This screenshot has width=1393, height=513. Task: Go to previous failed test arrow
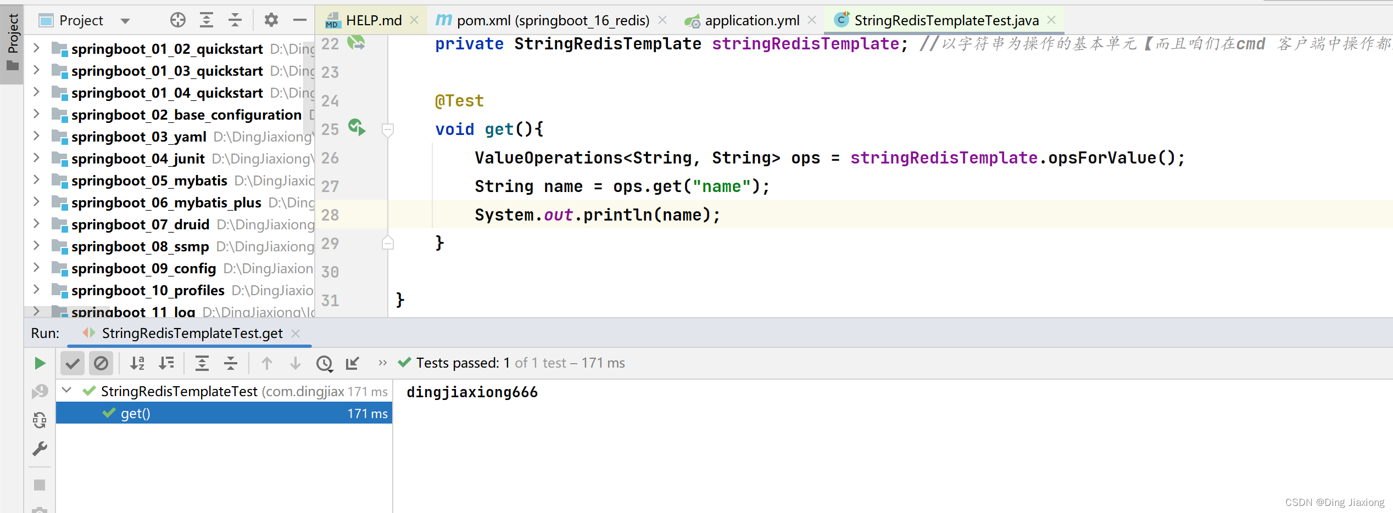[x=267, y=363]
